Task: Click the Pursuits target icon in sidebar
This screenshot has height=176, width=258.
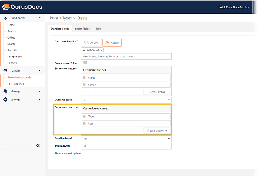Action: 5,71
